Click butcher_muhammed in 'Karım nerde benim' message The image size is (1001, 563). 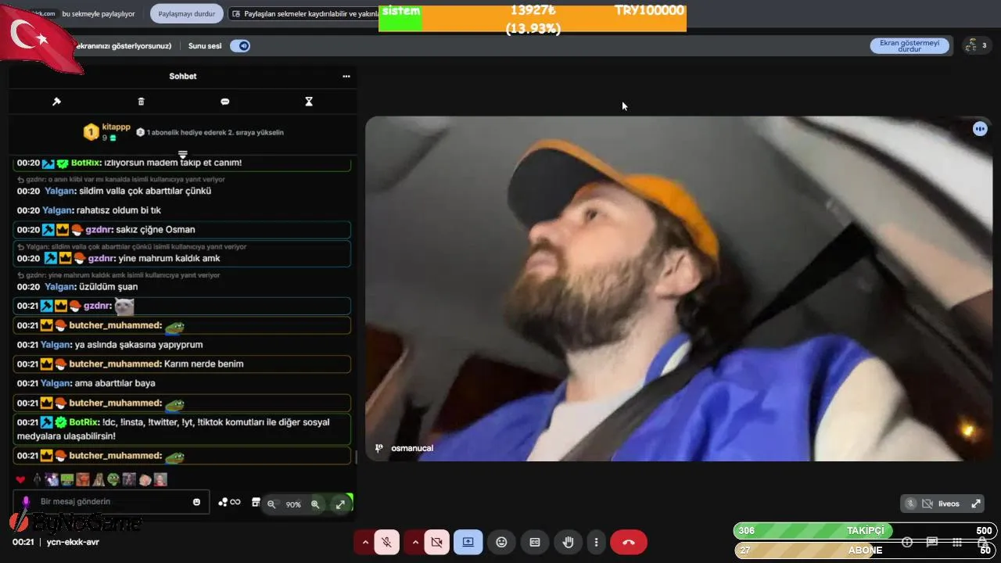pyautogui.click(x=115, y=364)
